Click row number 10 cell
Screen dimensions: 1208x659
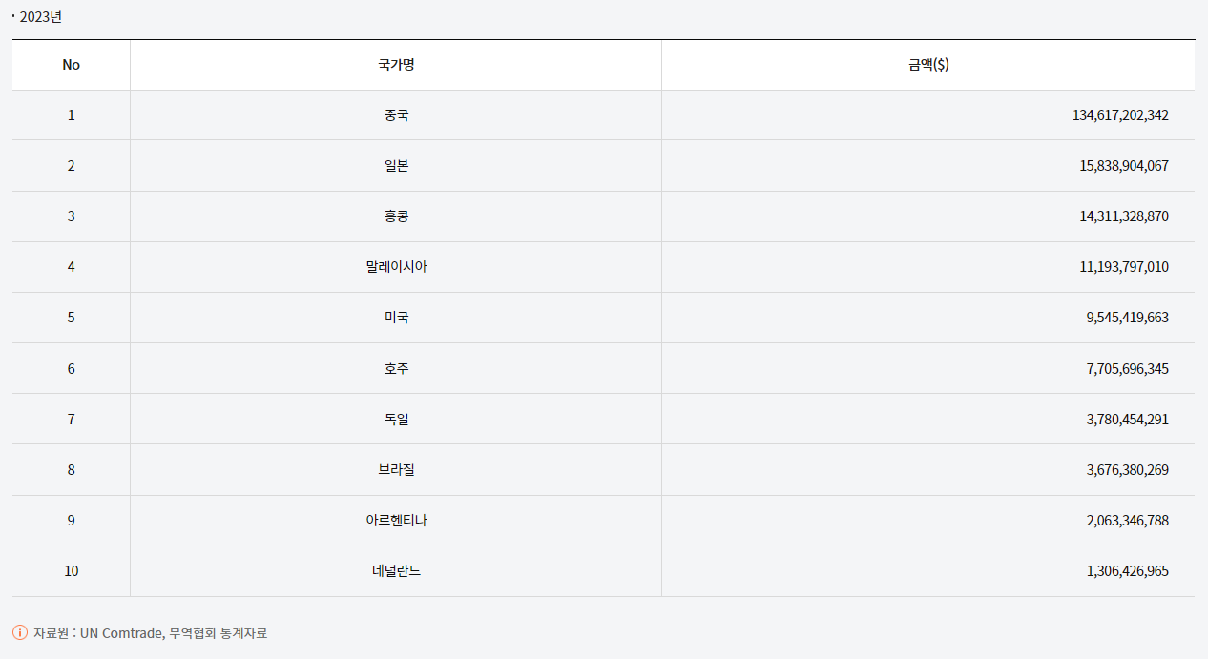tap(71, 571)
